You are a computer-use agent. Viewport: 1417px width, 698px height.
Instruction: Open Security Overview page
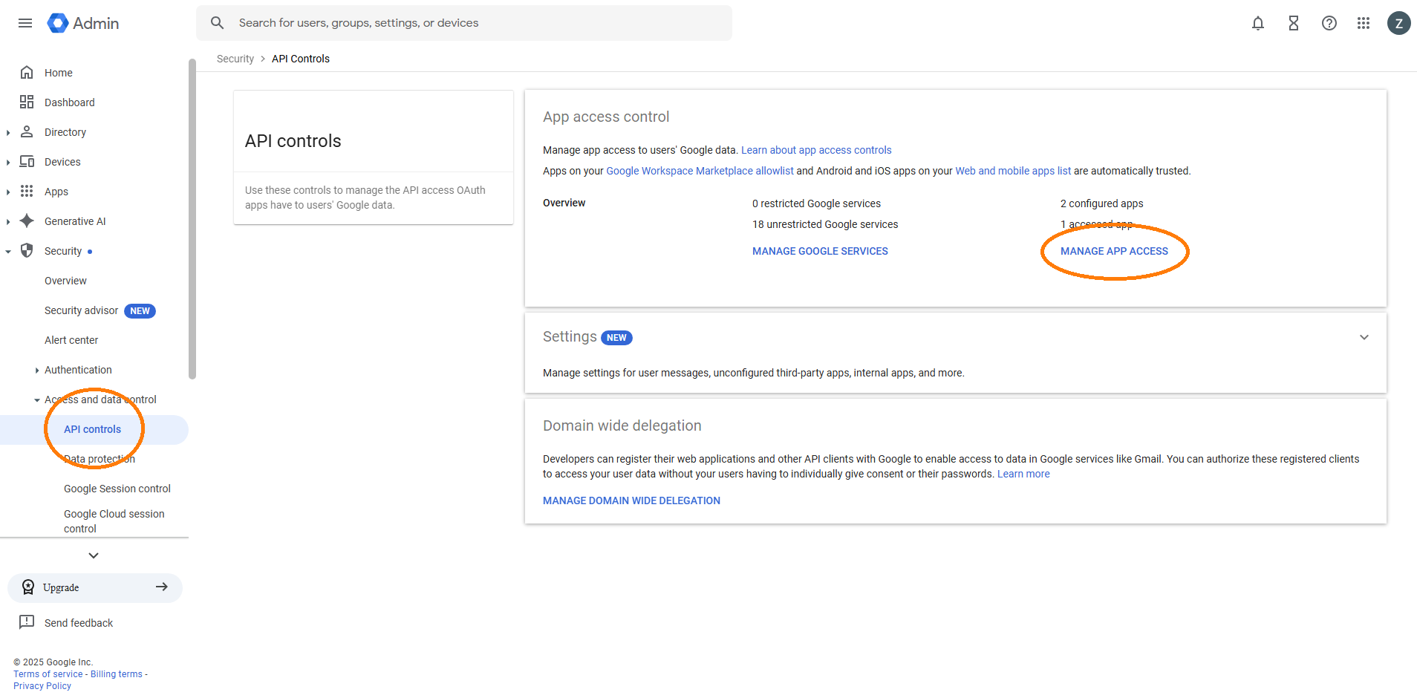(x=65, y=281)
